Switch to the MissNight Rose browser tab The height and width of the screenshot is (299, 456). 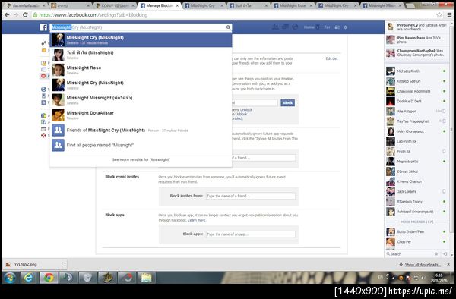[293, 5]
